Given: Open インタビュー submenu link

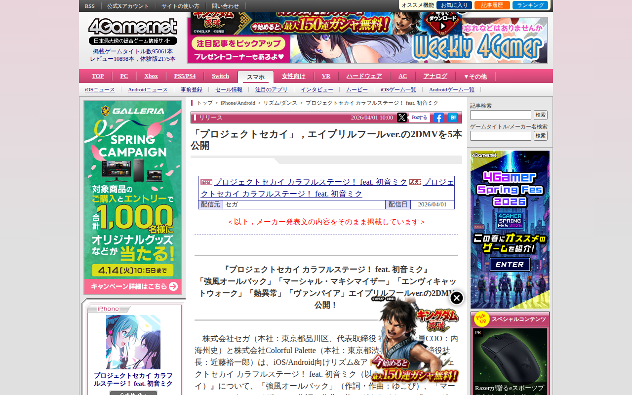Looking at the screenshot, I should (x=317, y=89).
